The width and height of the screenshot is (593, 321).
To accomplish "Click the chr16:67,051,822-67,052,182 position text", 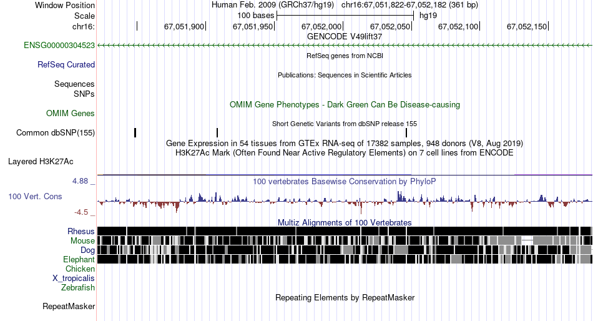I will (x=409, y=5).
